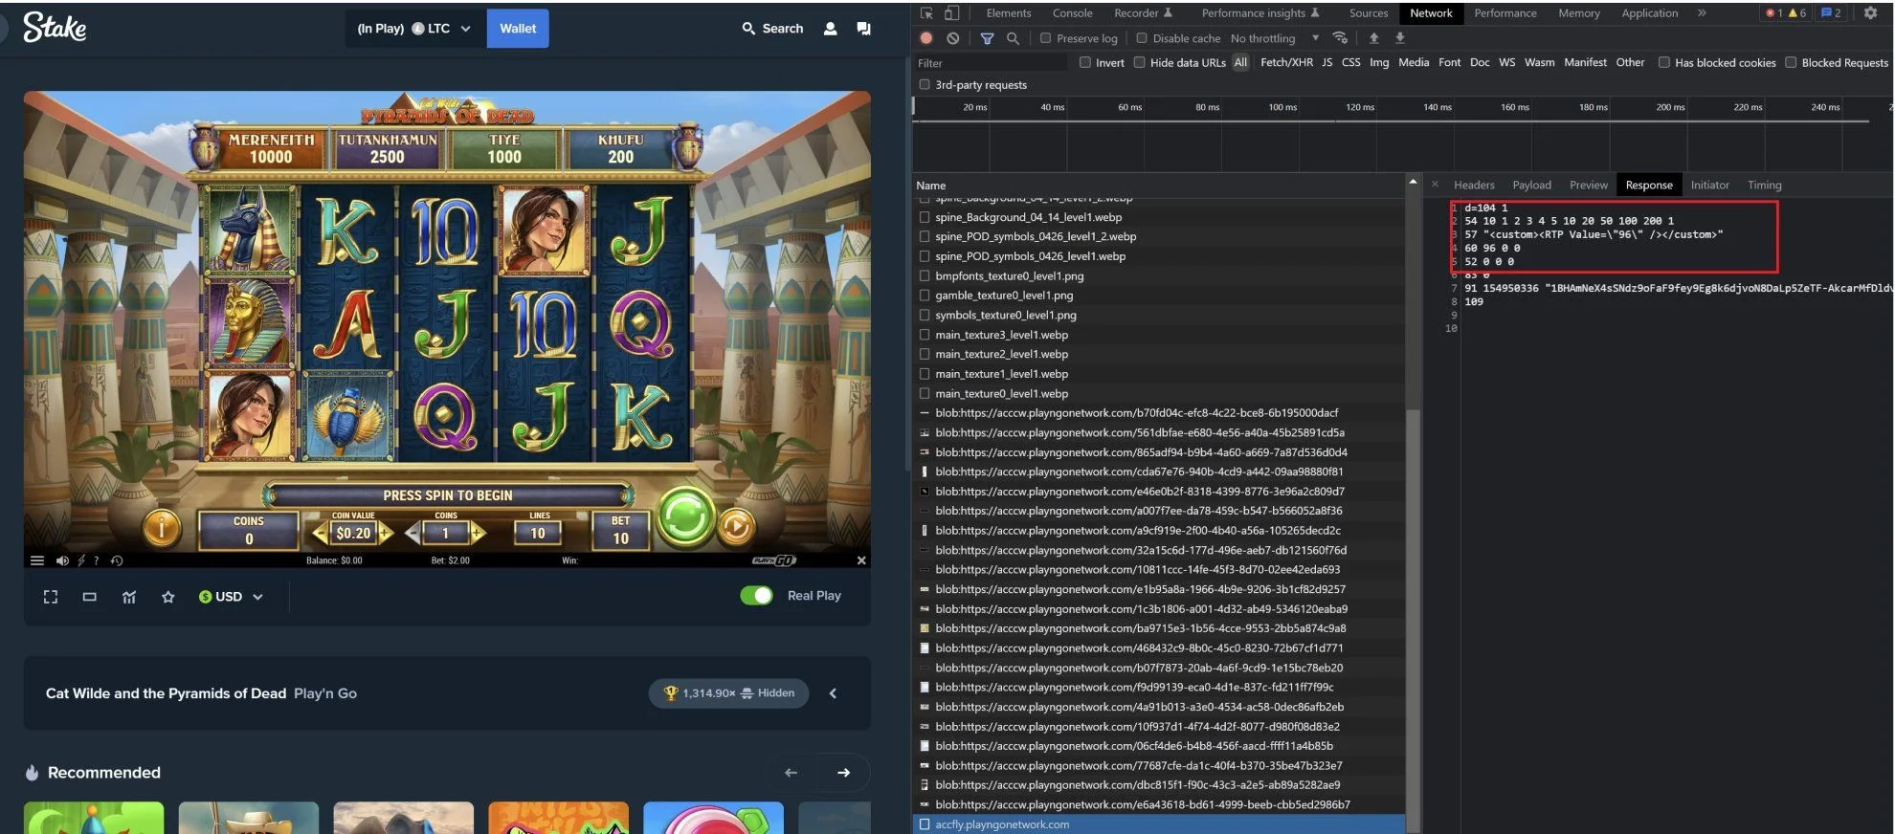Check Hide data URLs
The height and width of the screenshot is (834, 1895).
coord(1139,62)
